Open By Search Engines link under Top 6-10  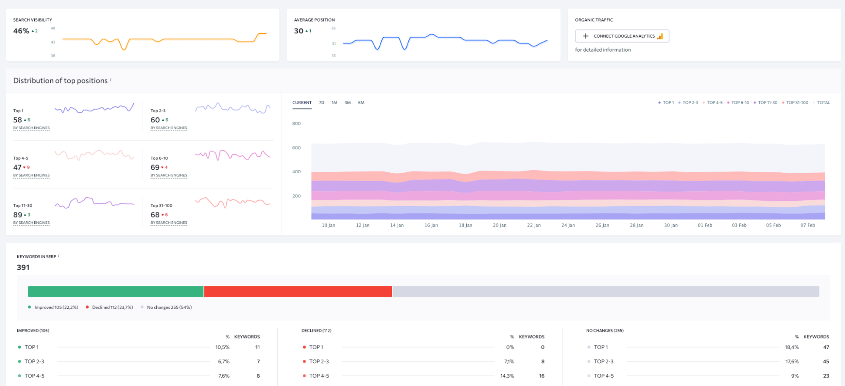tap(169, 175)
